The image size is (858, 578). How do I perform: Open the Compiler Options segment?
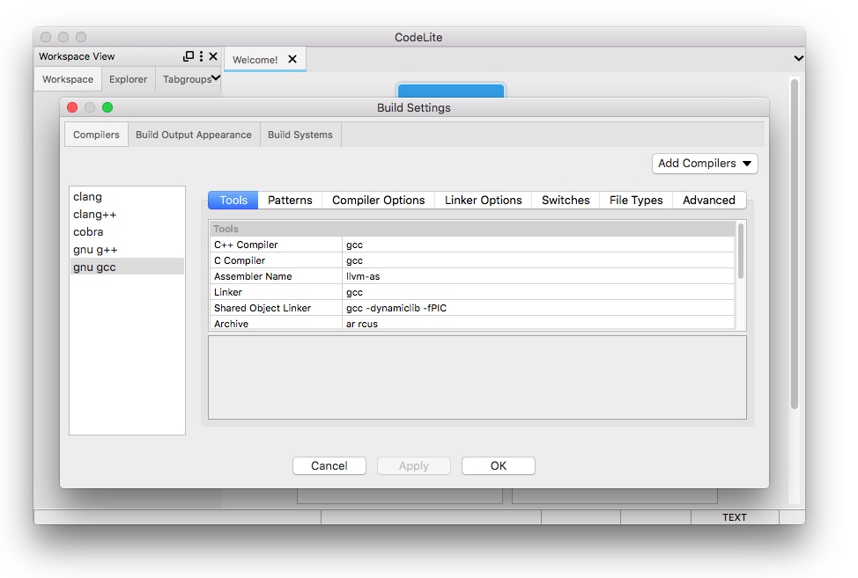[x=378, y=200]
